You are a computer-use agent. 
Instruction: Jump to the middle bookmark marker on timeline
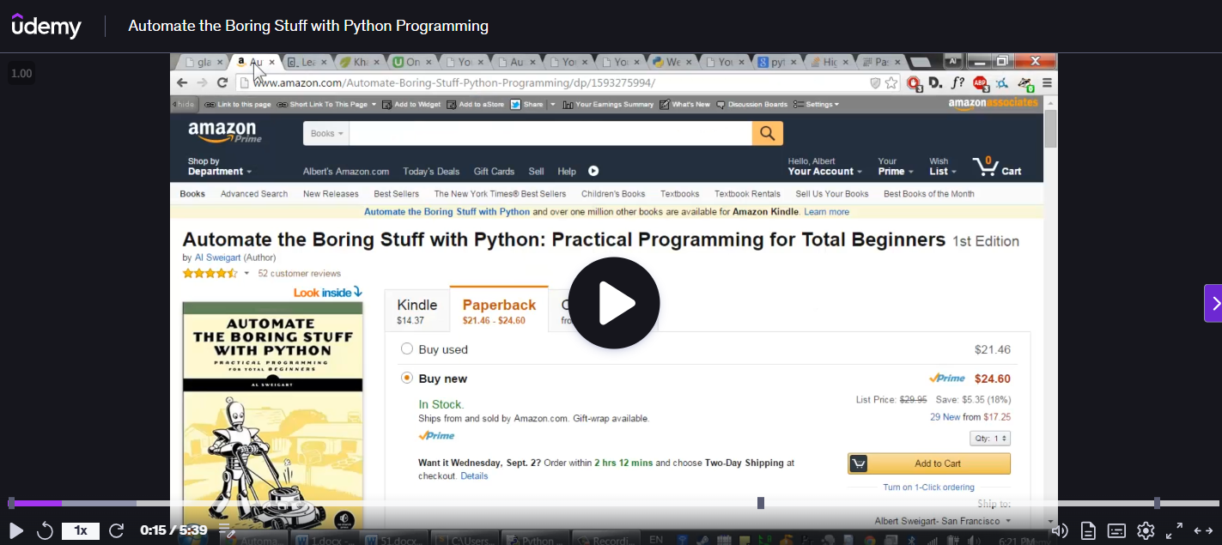(x=761, y=503)
